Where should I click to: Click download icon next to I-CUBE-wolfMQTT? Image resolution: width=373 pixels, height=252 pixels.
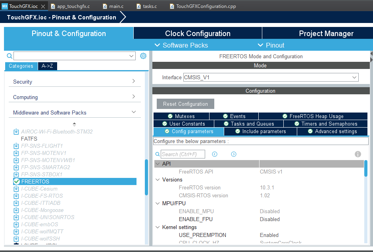tap(16, 231)
